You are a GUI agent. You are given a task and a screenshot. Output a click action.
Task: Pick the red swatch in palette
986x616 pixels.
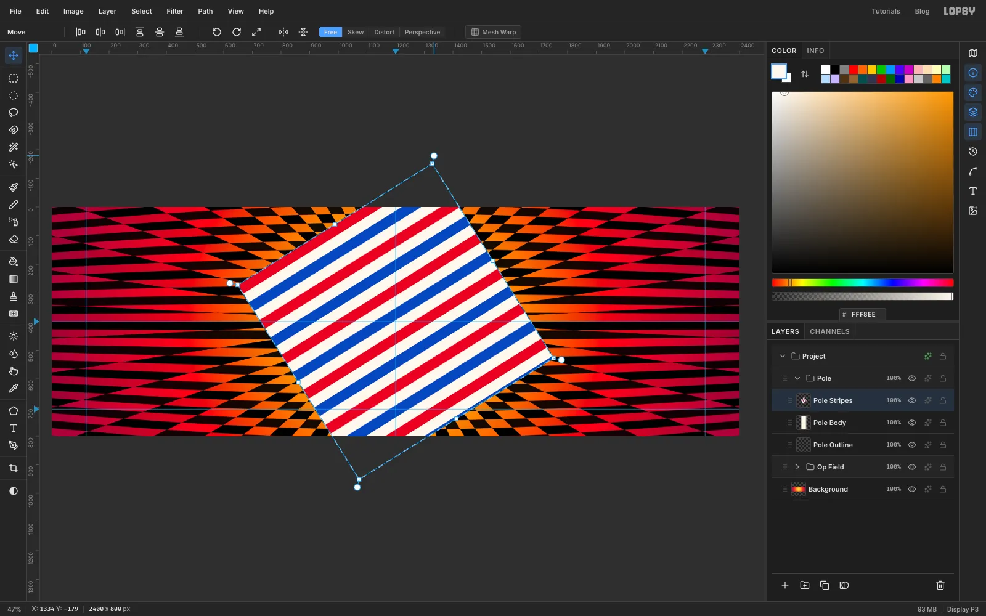tap(853, 70)
